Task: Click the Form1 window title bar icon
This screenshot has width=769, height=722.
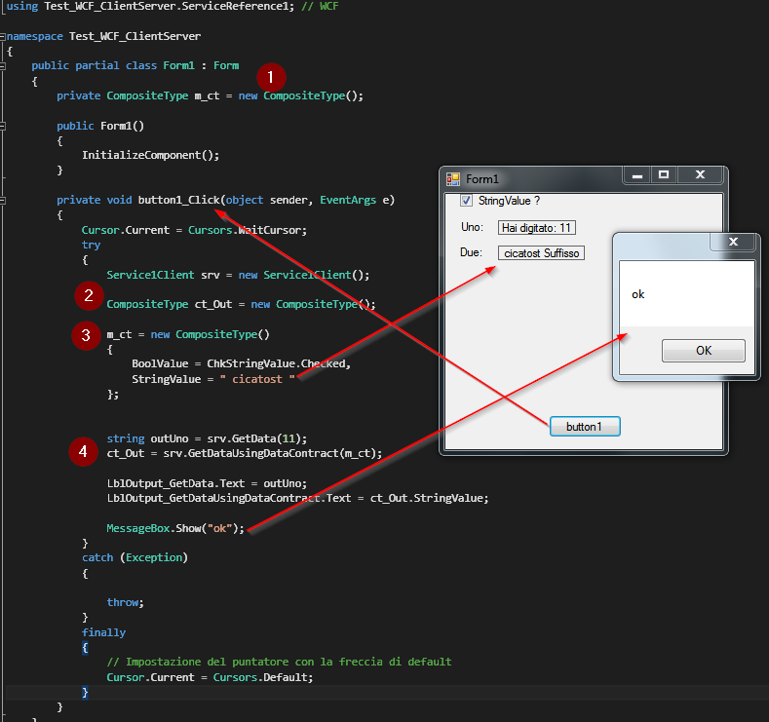Action: [x=453, y=179]
